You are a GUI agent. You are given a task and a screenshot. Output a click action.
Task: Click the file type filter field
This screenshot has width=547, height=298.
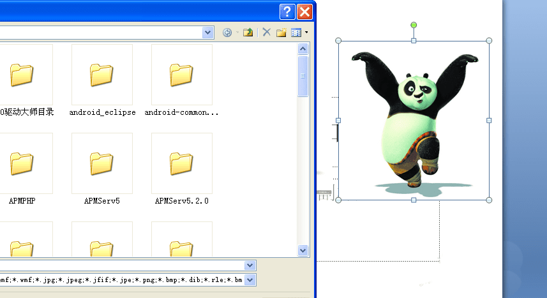(128, 280)
